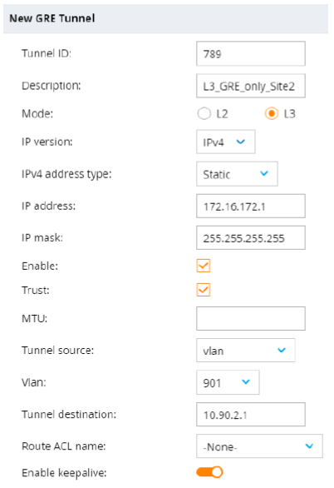The image size is (334, 488).
Task: Open the Tunnel source vlan dropdown
Action: click(x=246, y=350)
